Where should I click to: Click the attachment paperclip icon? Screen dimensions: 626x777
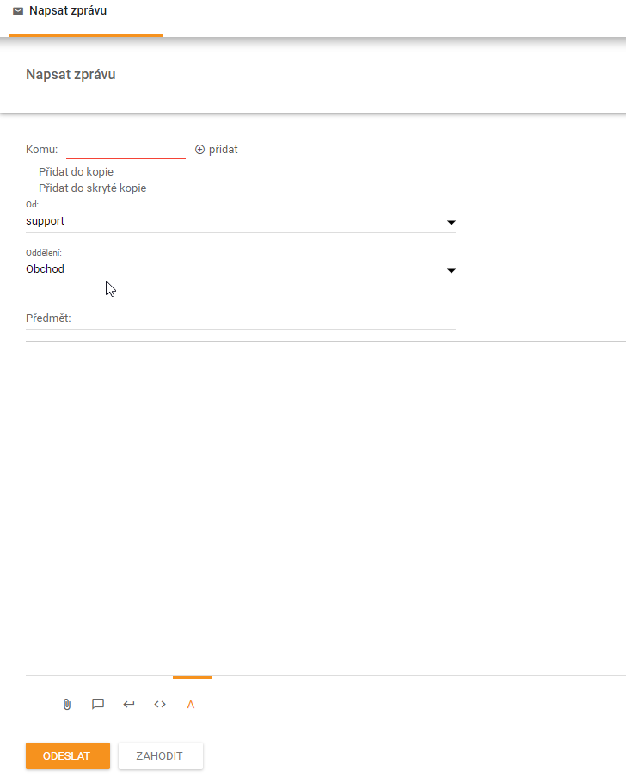67,704
